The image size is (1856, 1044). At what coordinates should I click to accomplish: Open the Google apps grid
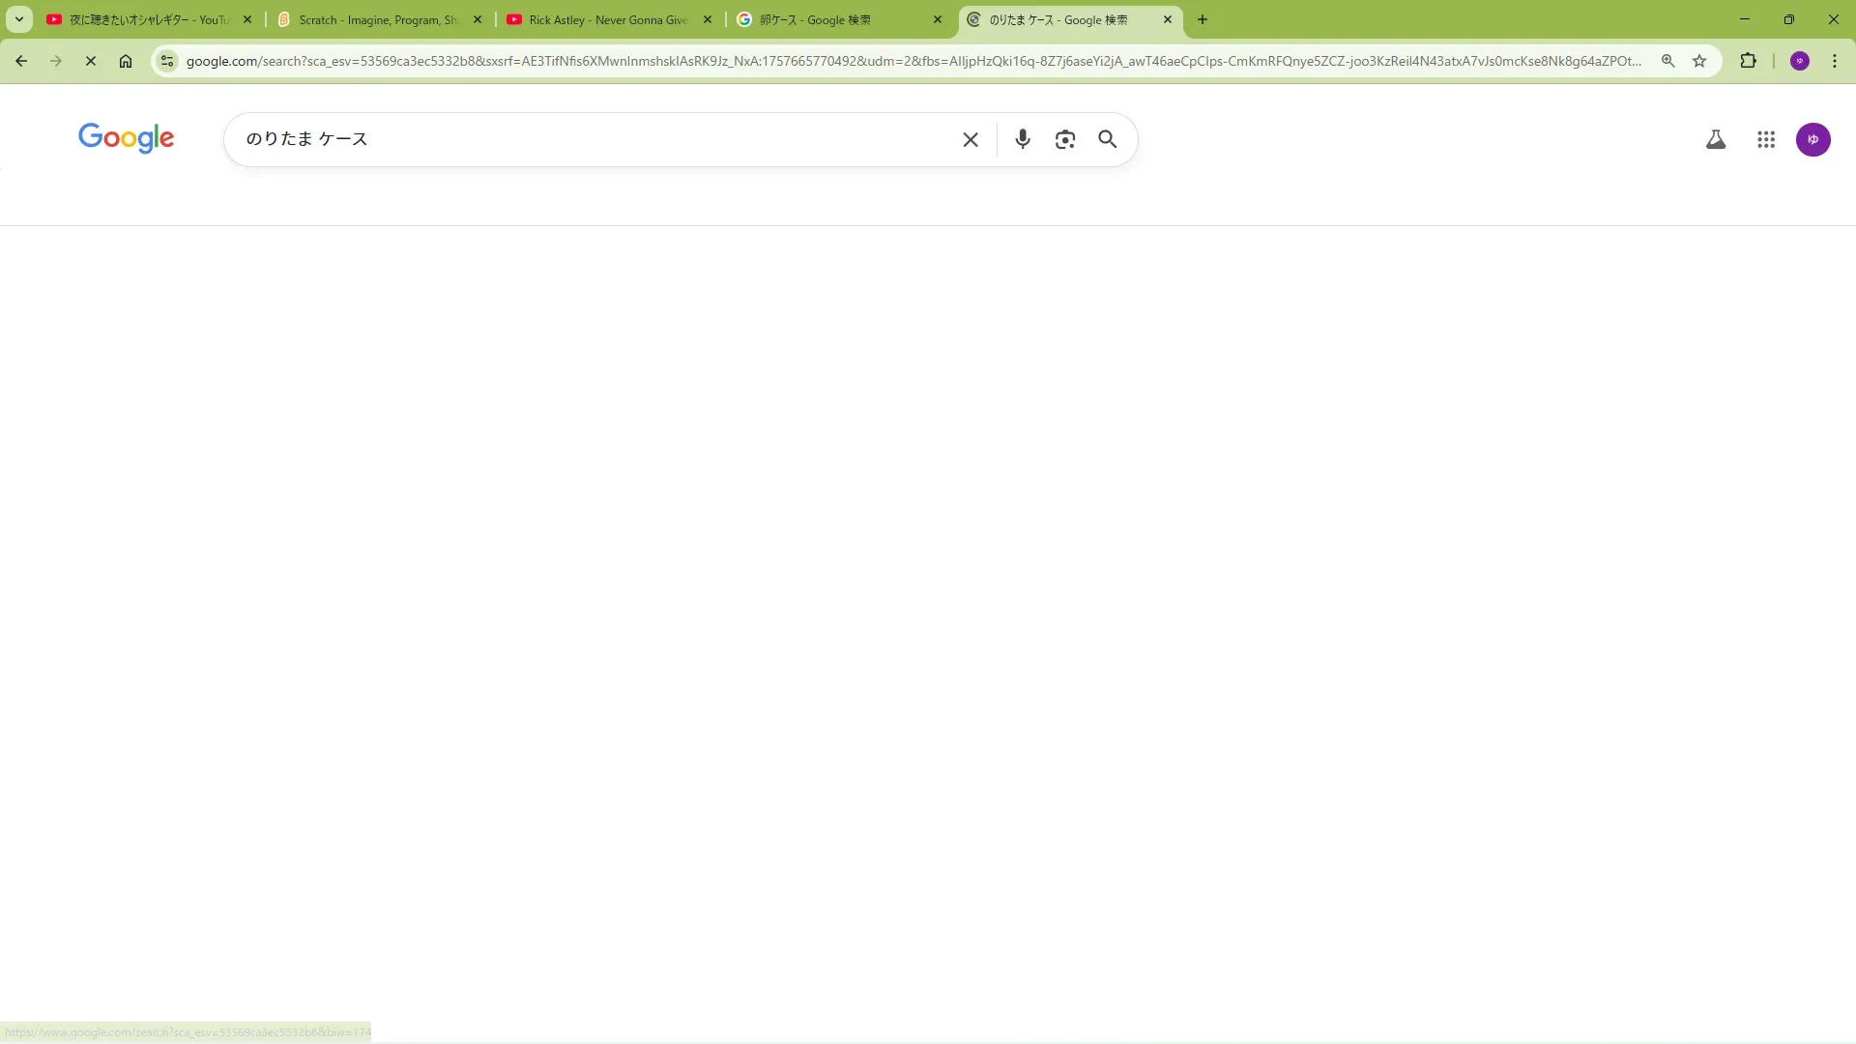1765,139
